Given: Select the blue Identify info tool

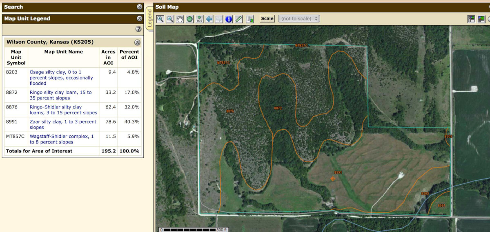Looking at the screenshot, I should 229,19.
